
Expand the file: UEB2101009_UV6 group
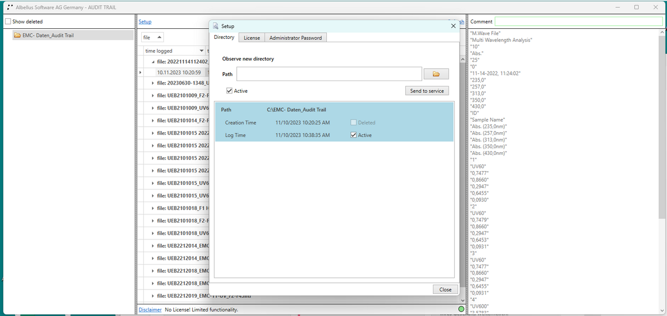click(153, 108)
